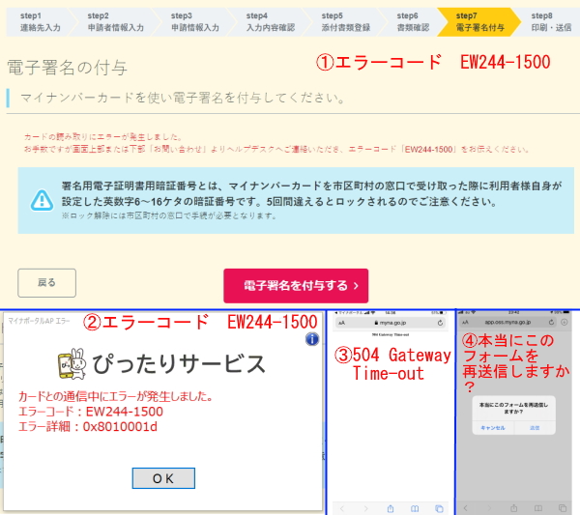Screen dimensions: 580x515
Task: Click instruction マイナンバーカードを使い電子署名を付与してください
Action: pos(183,98)
